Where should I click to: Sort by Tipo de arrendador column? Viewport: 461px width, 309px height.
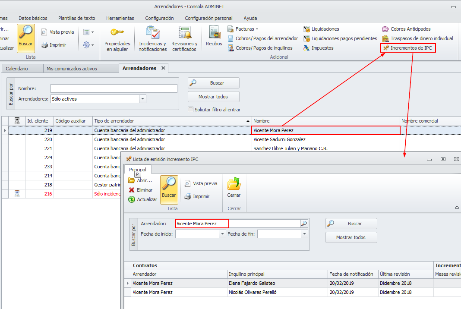coord(172,121)
